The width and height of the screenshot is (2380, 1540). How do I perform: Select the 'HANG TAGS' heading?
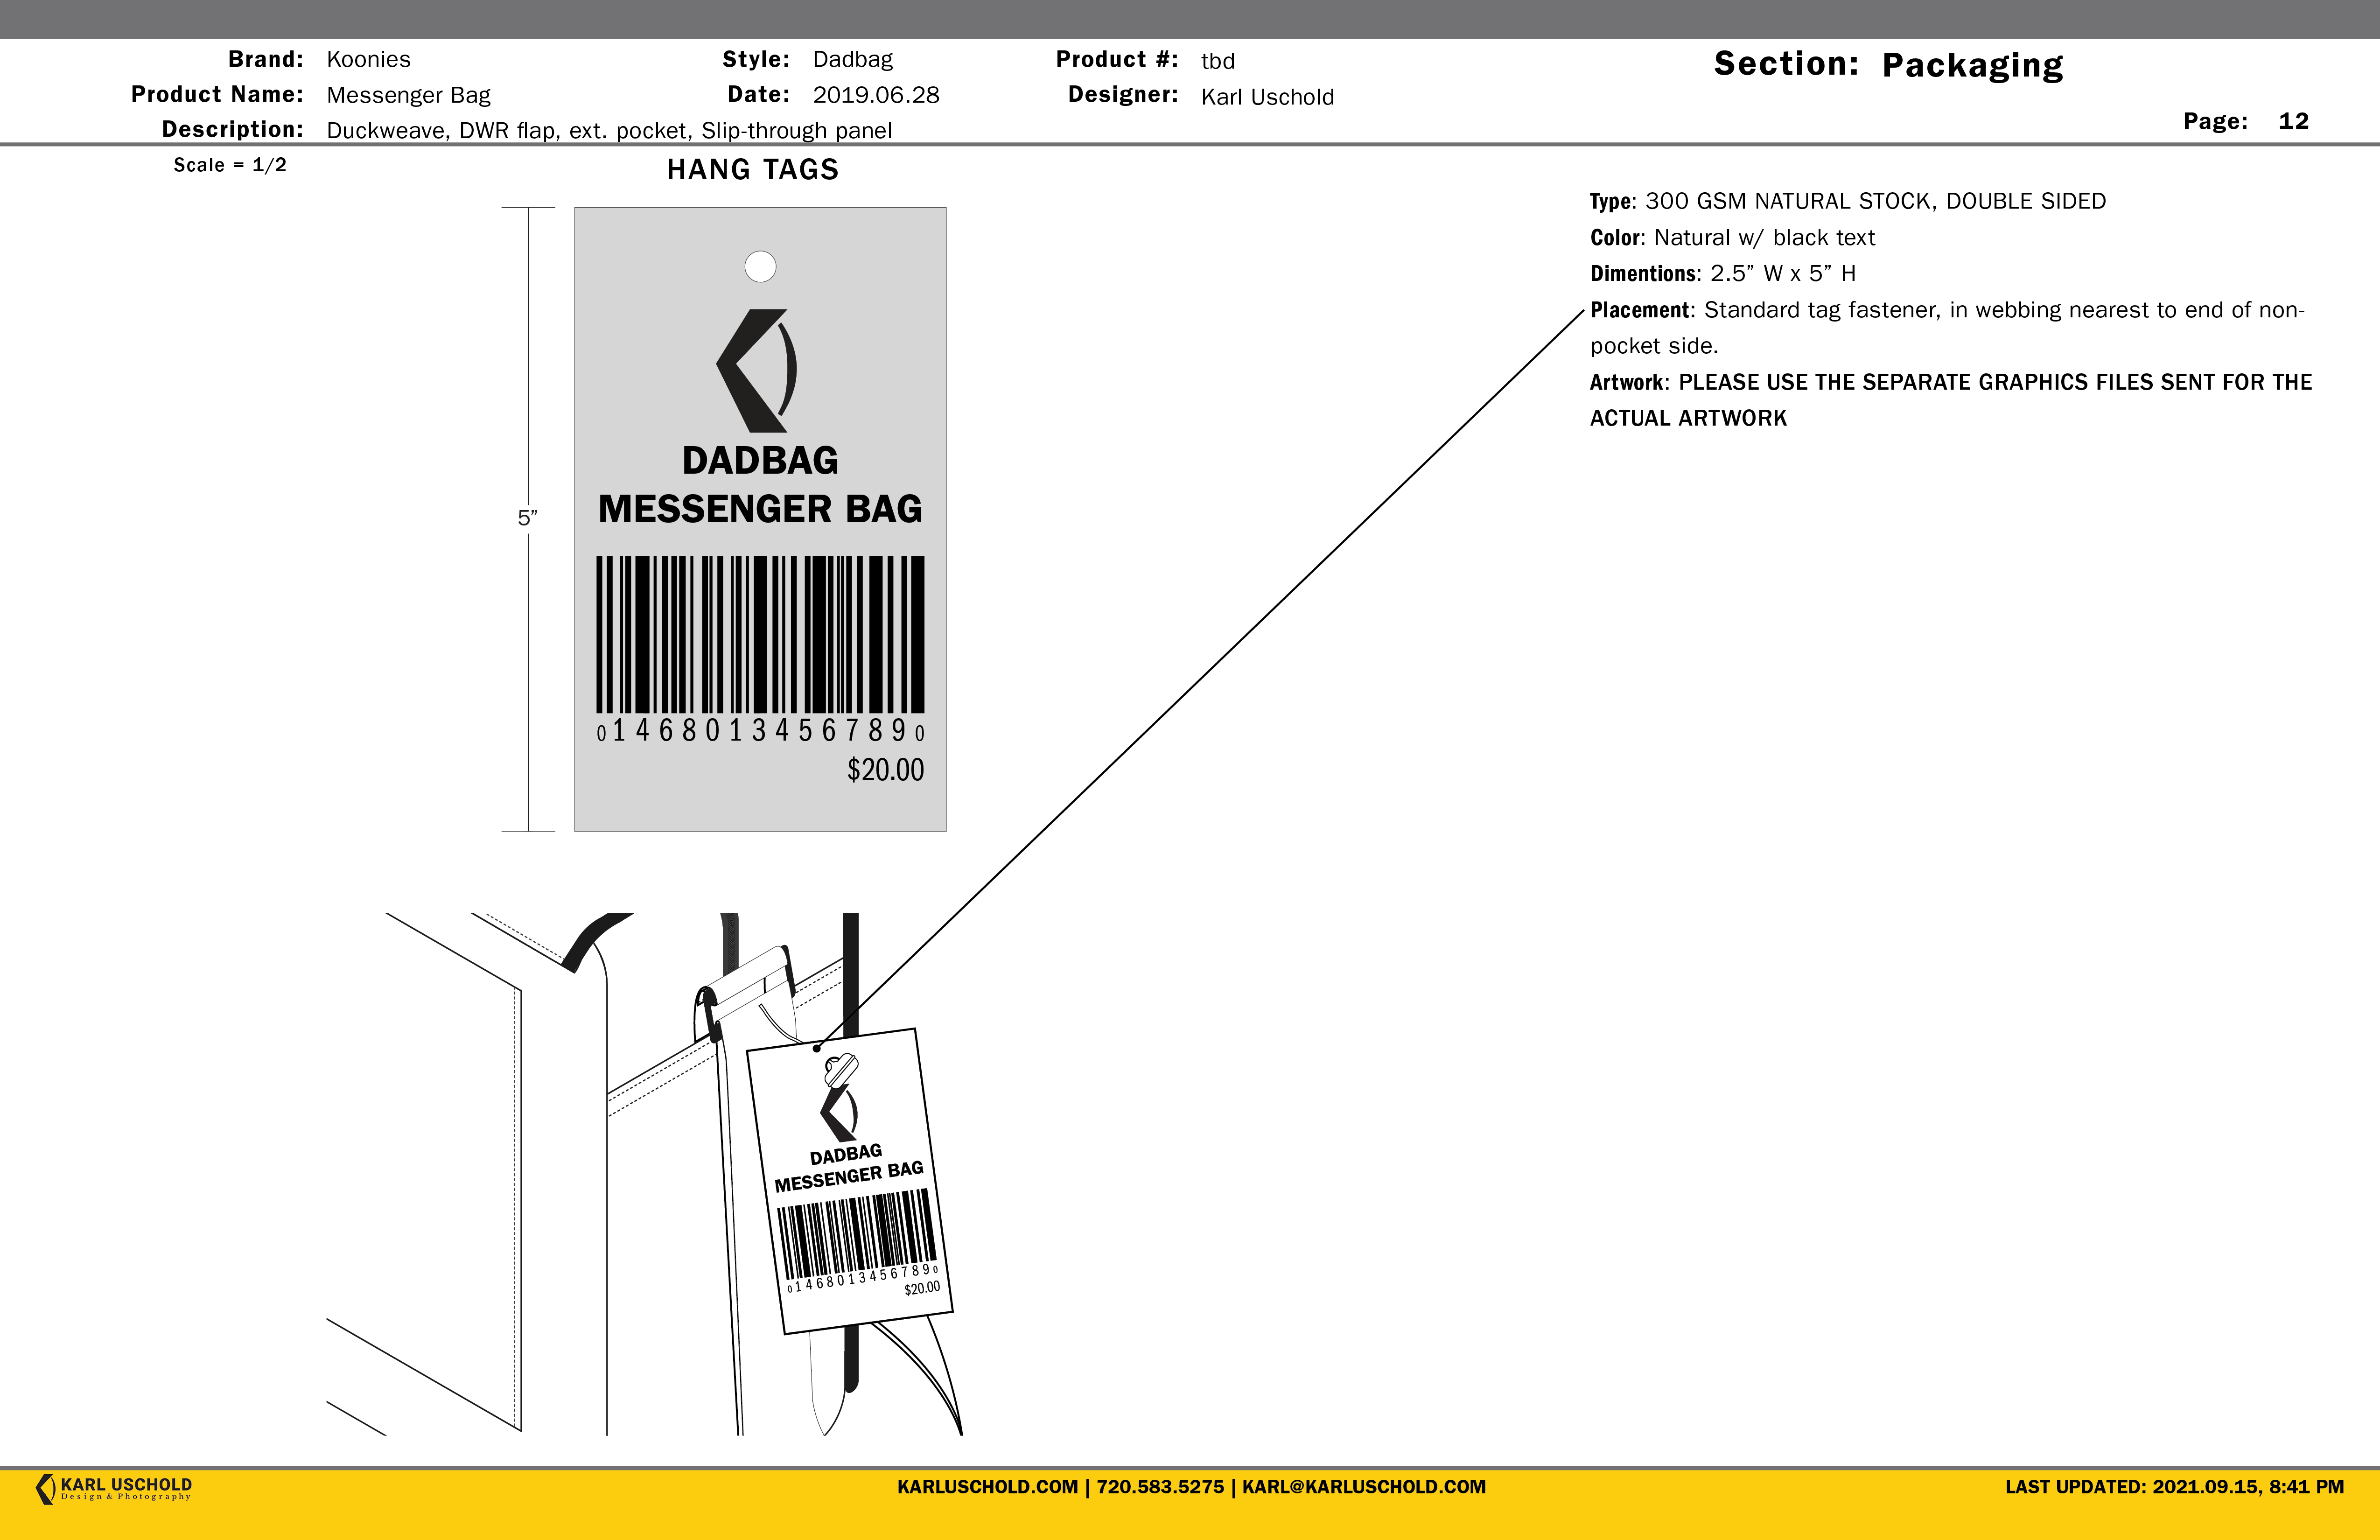point(753,169)
